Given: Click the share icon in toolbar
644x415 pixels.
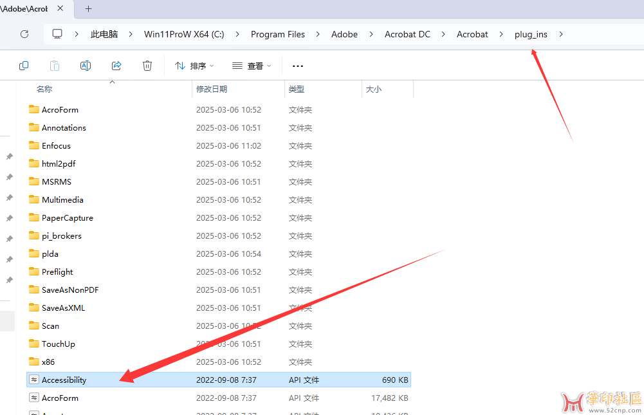Looking at the screenshot, I should coord(116,66).
